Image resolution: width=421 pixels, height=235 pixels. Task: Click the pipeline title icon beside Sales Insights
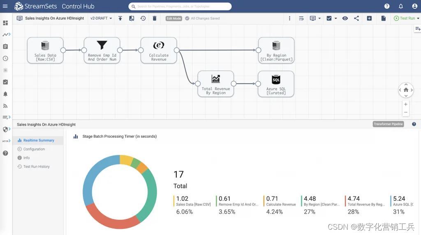[x=20, y=18]
